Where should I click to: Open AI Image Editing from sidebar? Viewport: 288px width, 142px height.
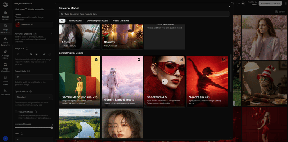coord(5,55)
